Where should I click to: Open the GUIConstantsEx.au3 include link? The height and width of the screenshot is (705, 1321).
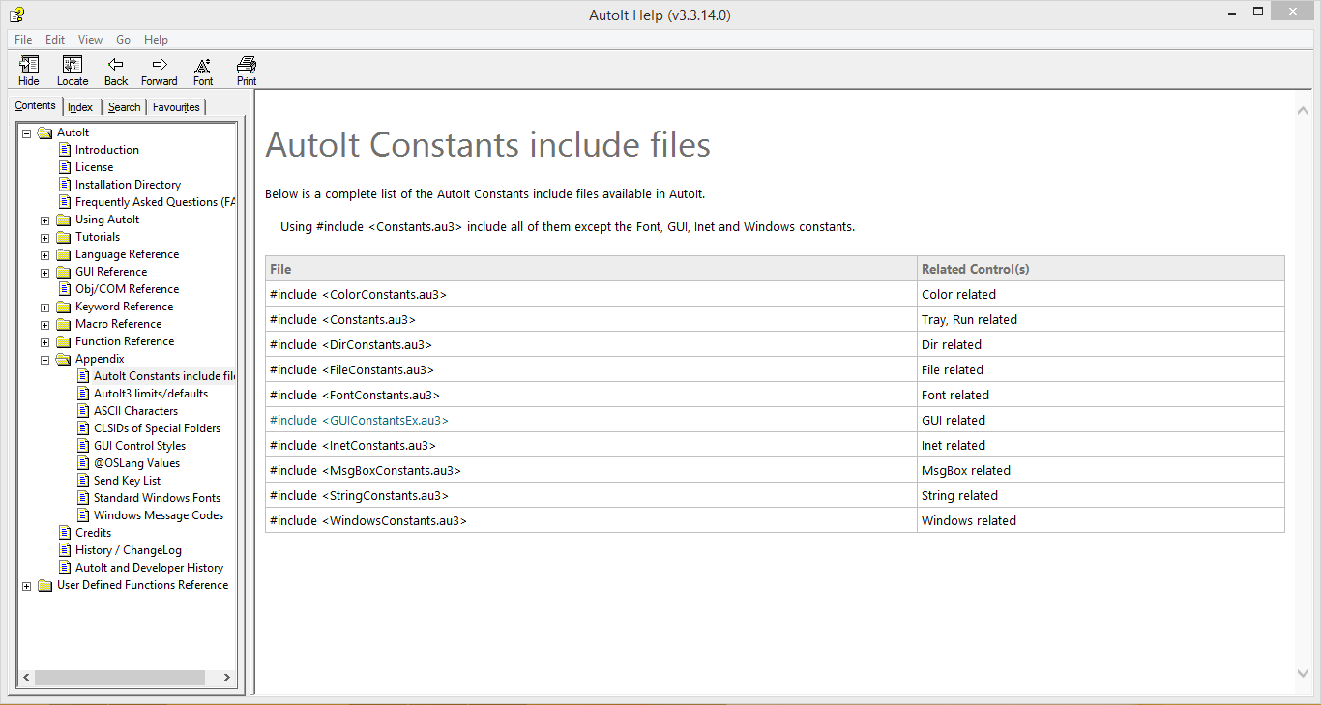(359, 421)
